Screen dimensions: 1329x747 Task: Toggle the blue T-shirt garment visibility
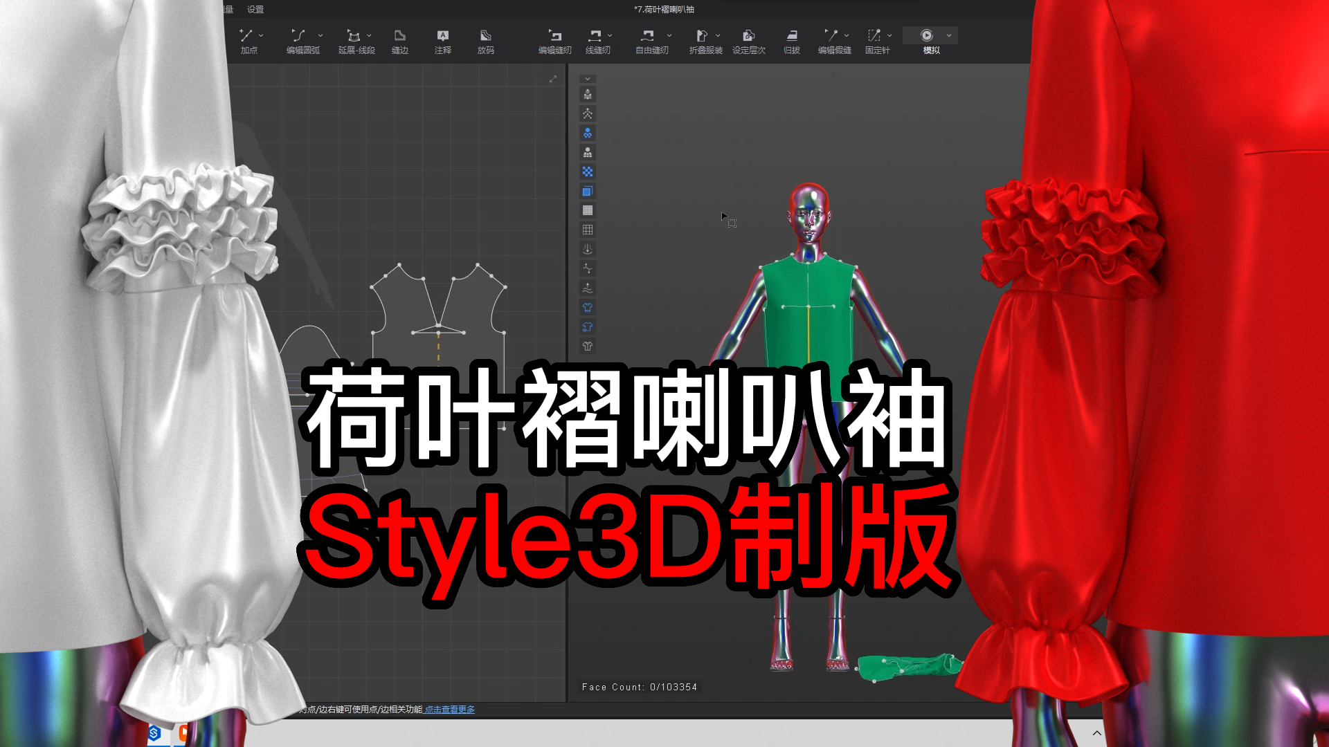[588, 307]
